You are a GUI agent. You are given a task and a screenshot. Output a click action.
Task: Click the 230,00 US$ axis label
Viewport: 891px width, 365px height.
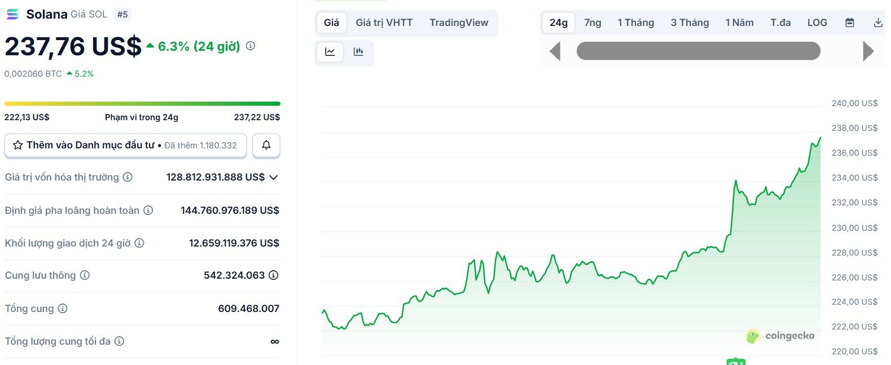tap(855, 228)
